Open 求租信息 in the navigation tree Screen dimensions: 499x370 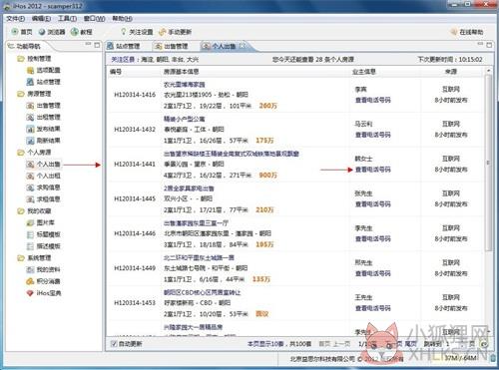[x=44, y=199]
